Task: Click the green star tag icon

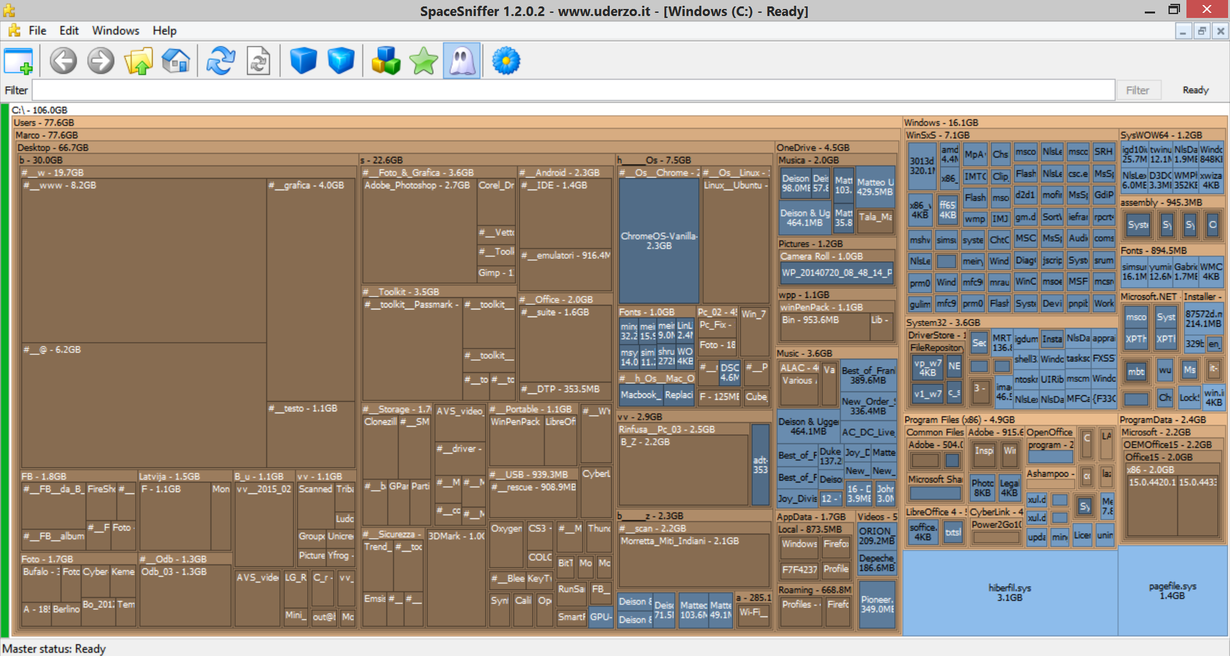Action: tap(423, 61)
